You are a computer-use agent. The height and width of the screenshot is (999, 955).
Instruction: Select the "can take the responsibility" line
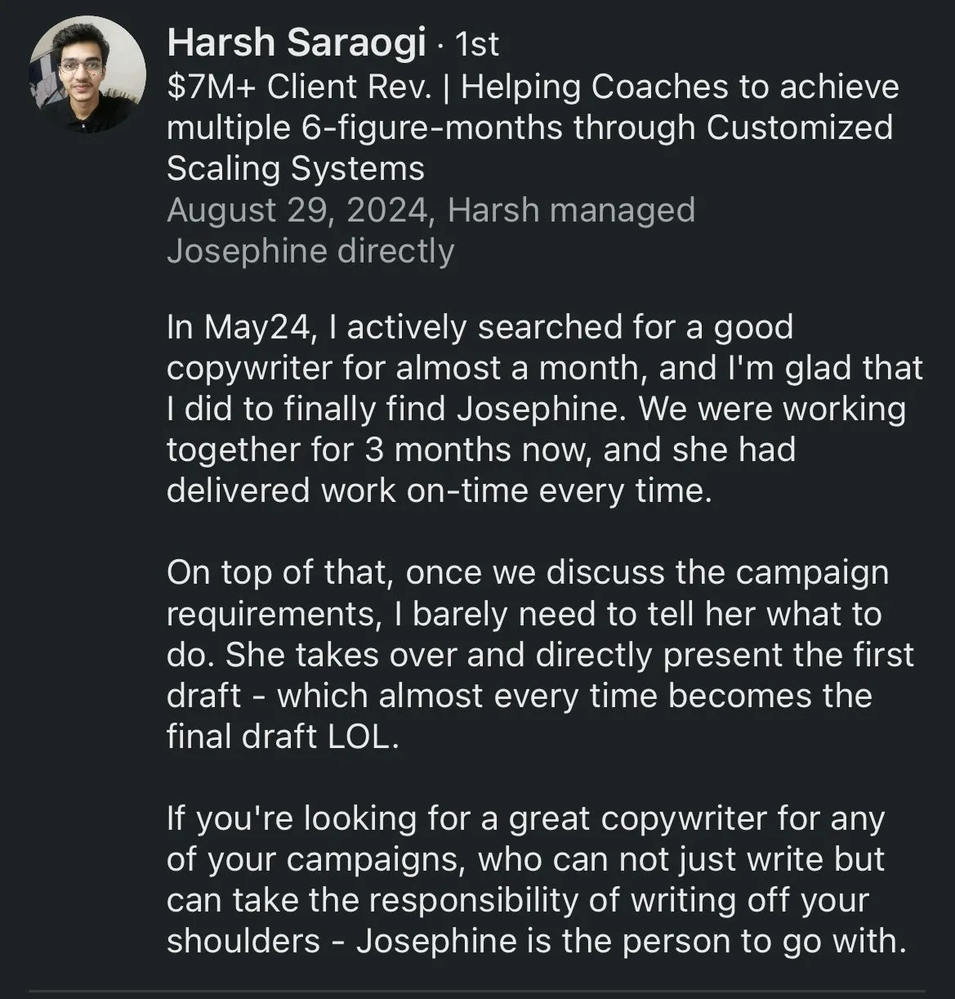[518, 900]
